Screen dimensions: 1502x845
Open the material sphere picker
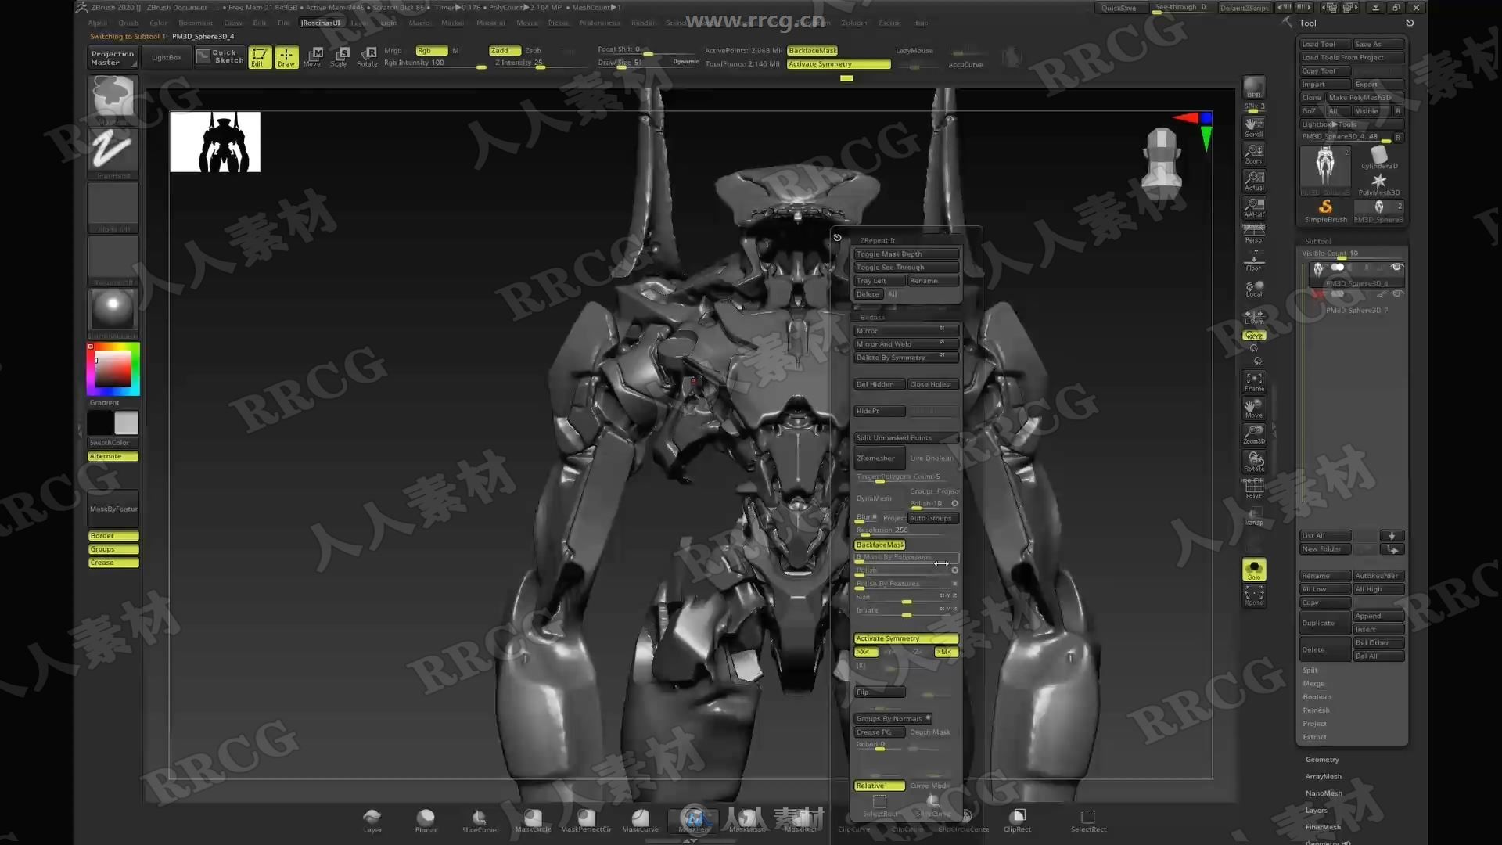click(113, 313)
